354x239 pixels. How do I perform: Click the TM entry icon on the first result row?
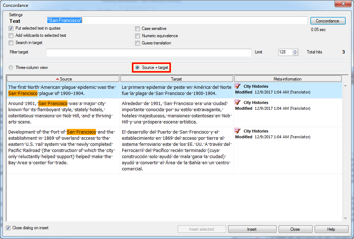[237, 85]
